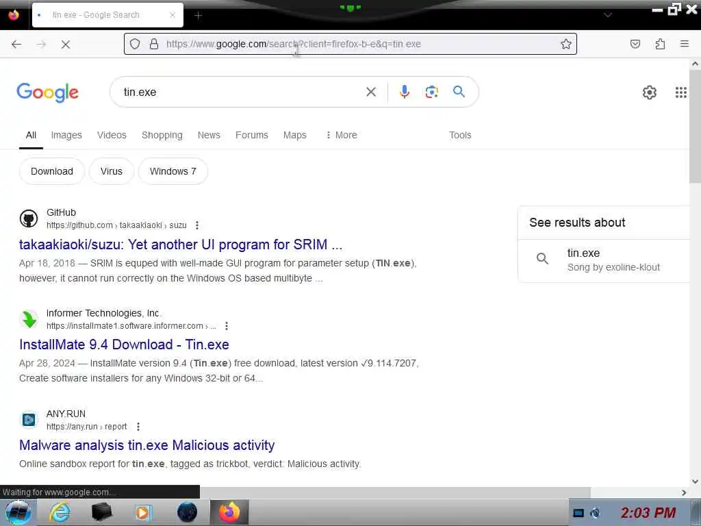This screenshot has width=701, height=526.
Task: Click inside the Google search box text
Action: click(140, 92)
